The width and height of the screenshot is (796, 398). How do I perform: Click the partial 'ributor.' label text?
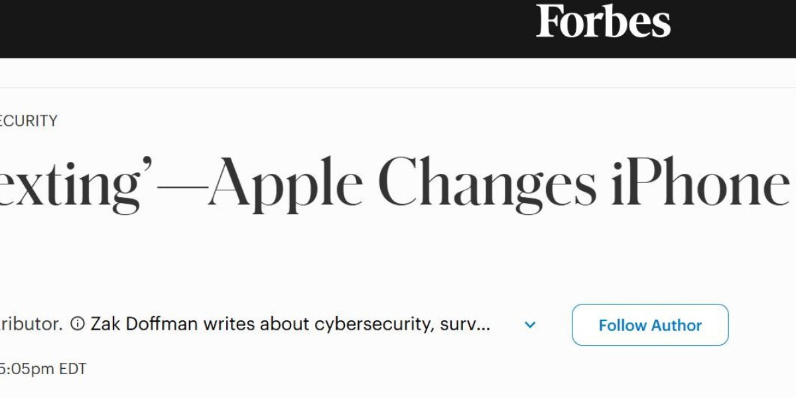point(31,324)
